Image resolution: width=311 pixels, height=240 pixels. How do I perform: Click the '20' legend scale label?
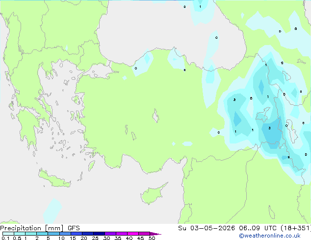click(x=84, y=238)
